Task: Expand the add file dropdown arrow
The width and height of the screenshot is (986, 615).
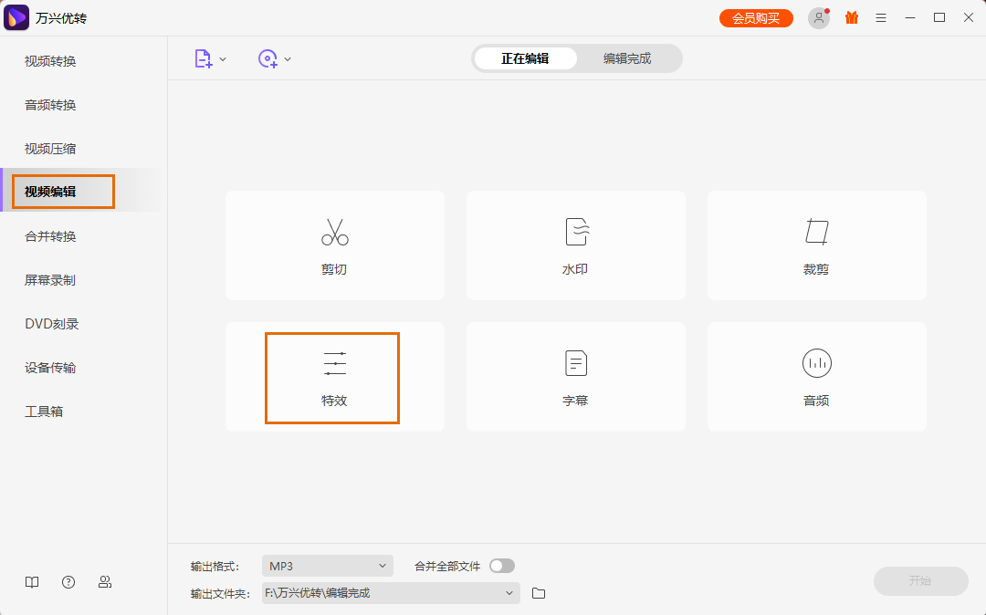Action: click(x=222, y=57)
